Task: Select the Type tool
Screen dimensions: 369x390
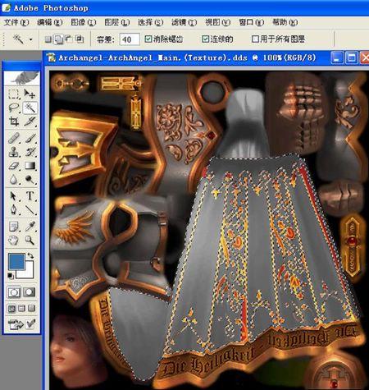Action: click(x=30, y=196)
